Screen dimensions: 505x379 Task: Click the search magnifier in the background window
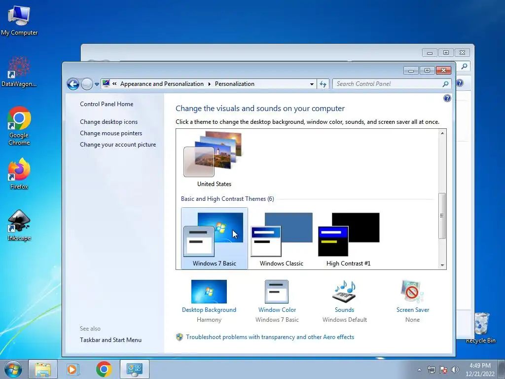465,66
